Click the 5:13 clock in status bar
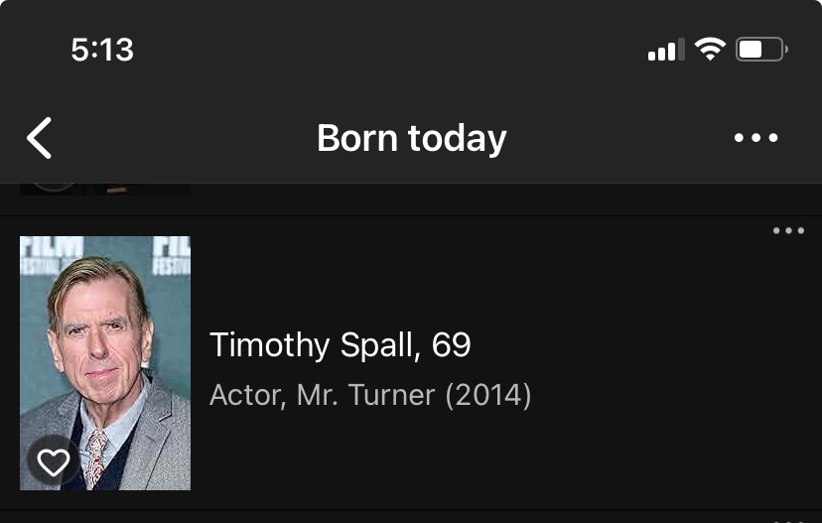The height and width of the screenshot is (523, 822). click(102, 50)
